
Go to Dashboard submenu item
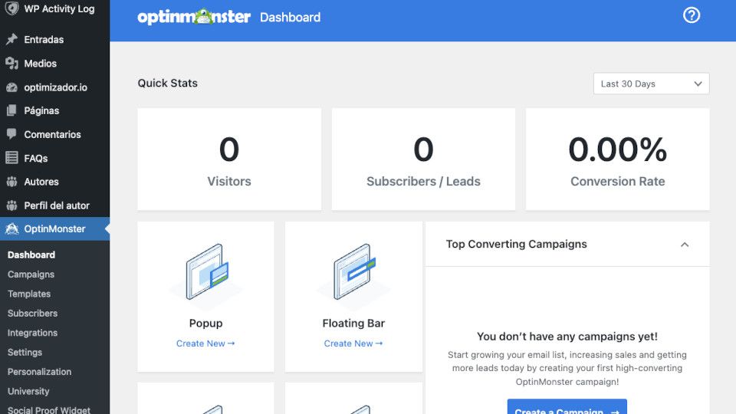31,255
